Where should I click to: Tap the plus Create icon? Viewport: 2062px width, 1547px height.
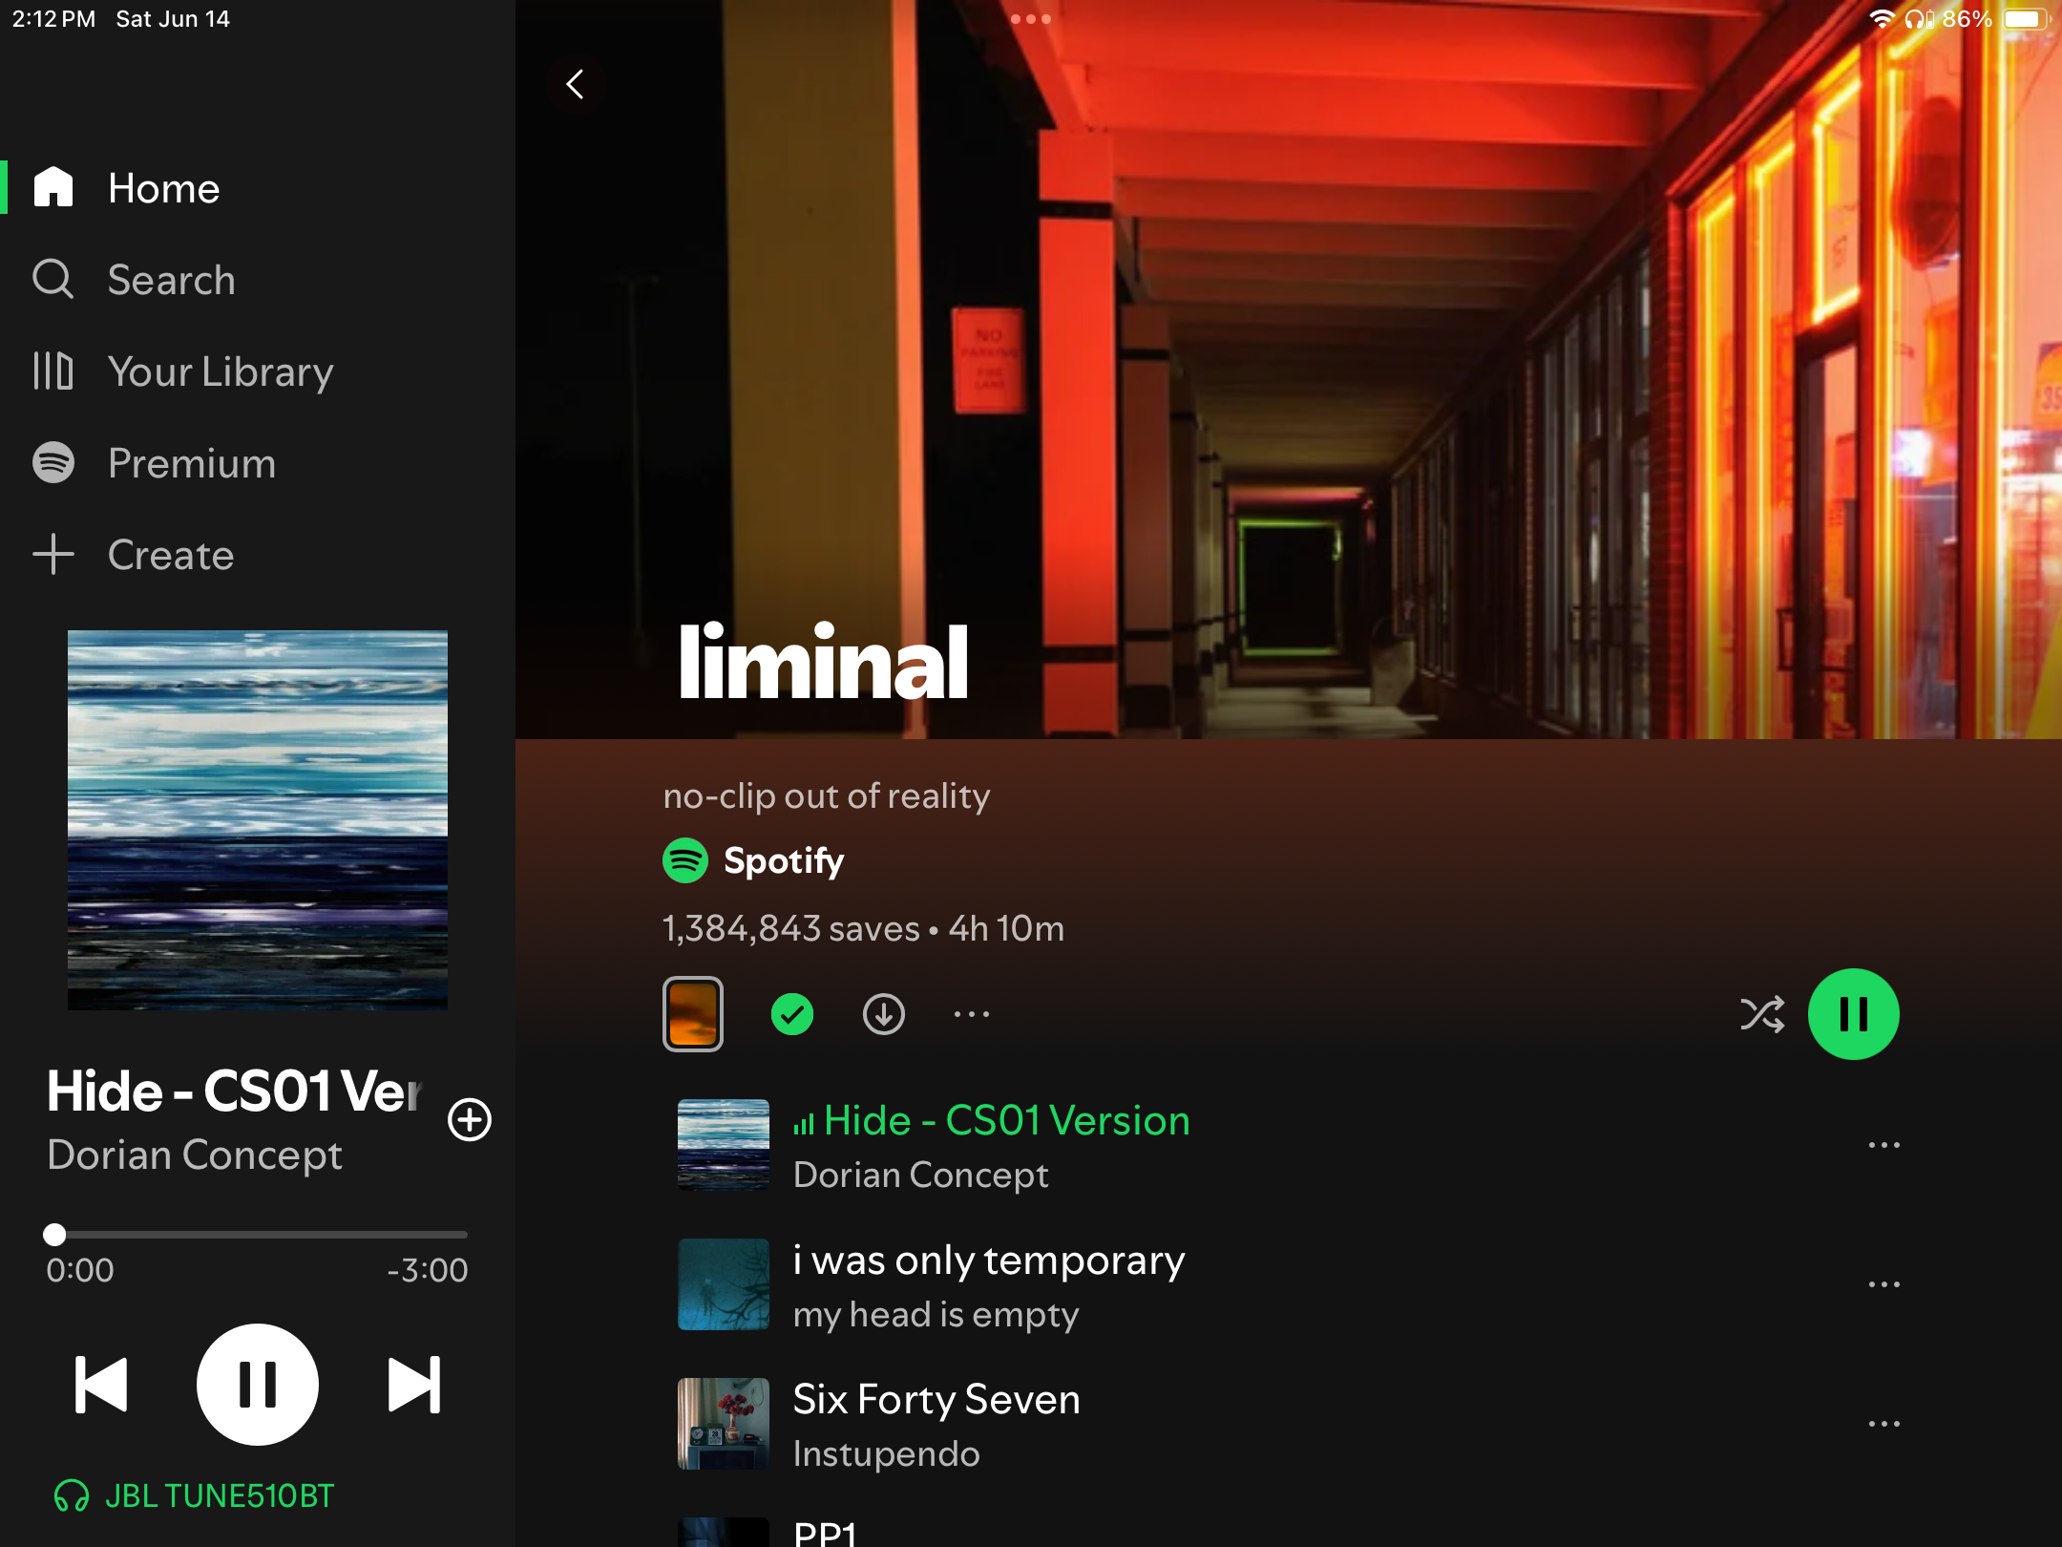click(x=53, y=554)
